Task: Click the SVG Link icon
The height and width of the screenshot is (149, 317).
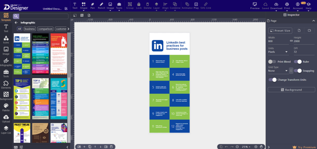Action: 206,6
